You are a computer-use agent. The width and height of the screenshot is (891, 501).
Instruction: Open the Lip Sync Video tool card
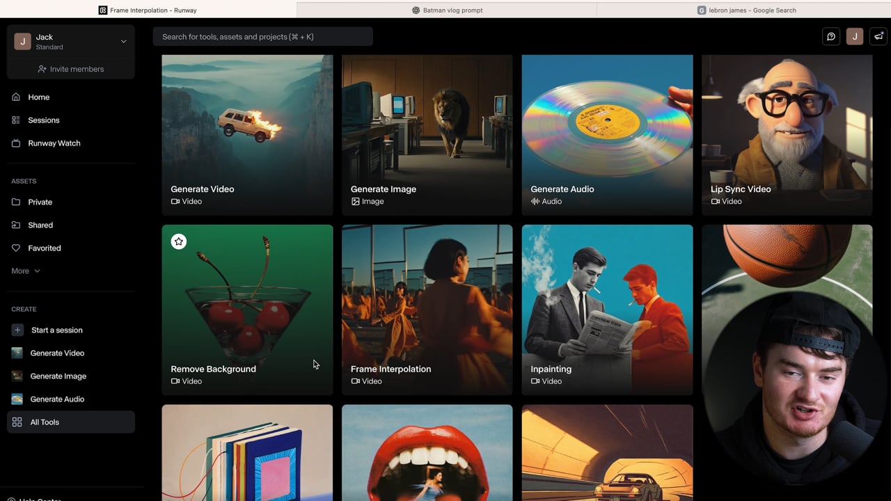(787, 135)
